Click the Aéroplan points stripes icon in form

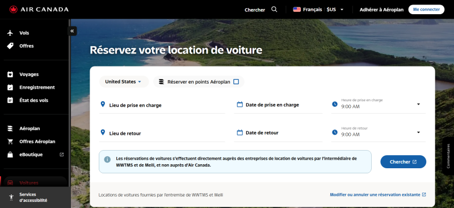click(x=162, y=82)
